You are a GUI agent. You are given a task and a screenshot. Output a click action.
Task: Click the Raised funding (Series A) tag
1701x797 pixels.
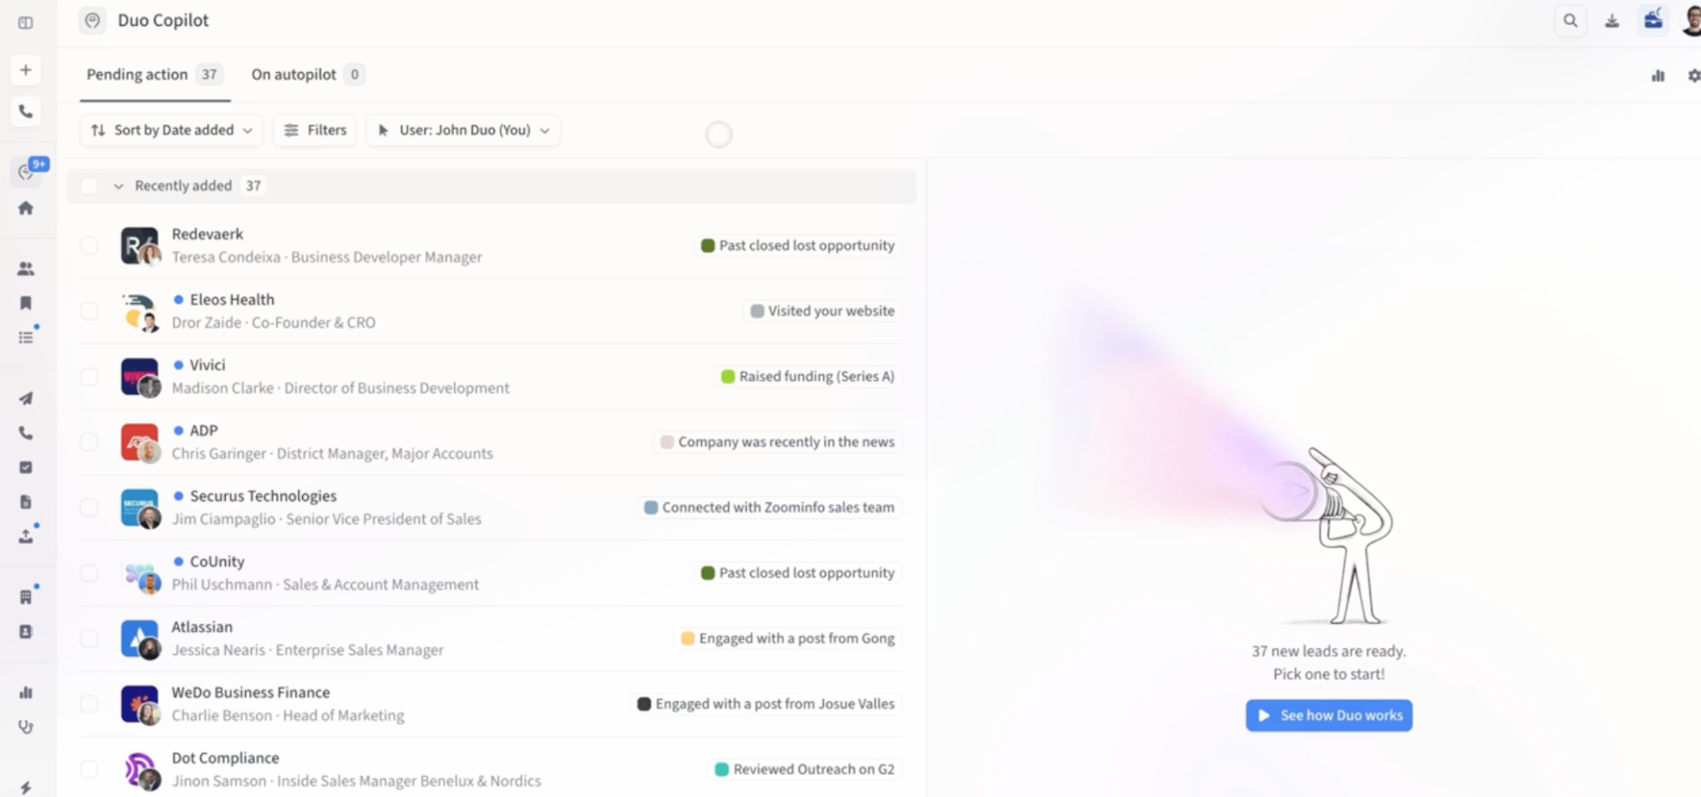(x=808, y=377)
